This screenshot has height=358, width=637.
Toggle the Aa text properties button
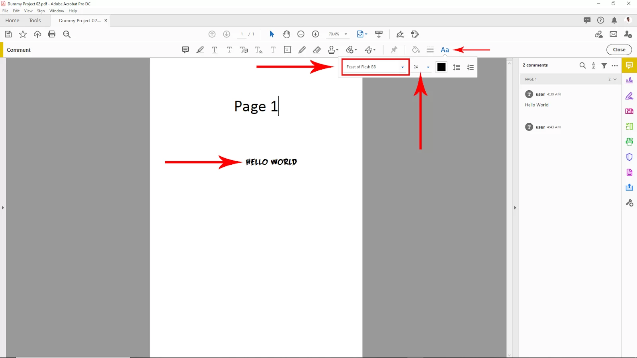click(445, 50)
